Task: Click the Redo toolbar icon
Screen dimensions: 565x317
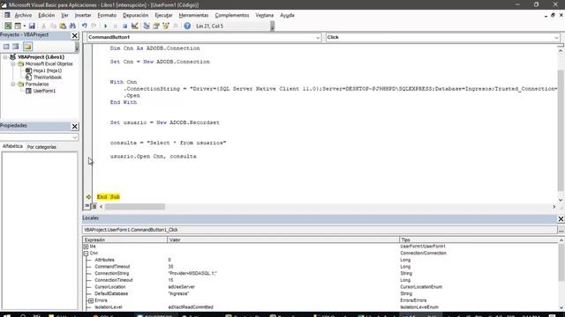Action: click(x=94, y=26)
